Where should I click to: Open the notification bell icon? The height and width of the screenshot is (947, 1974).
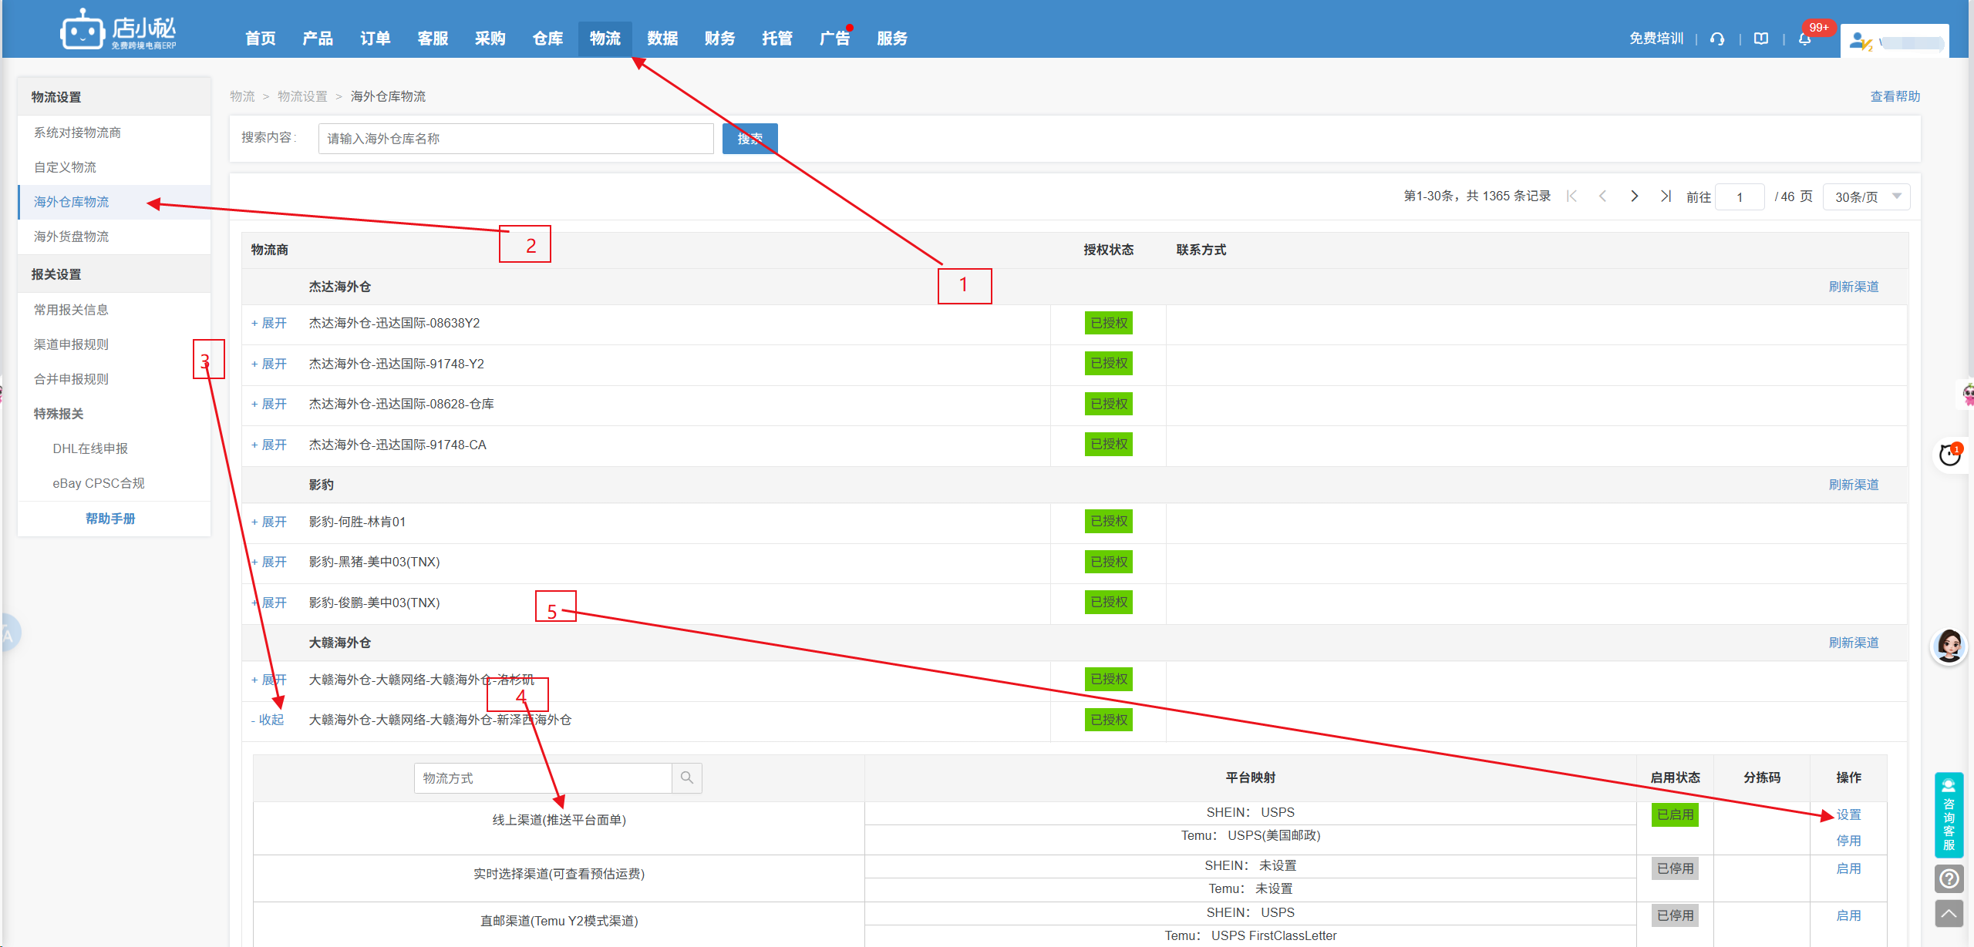(x=1804, y=39)
